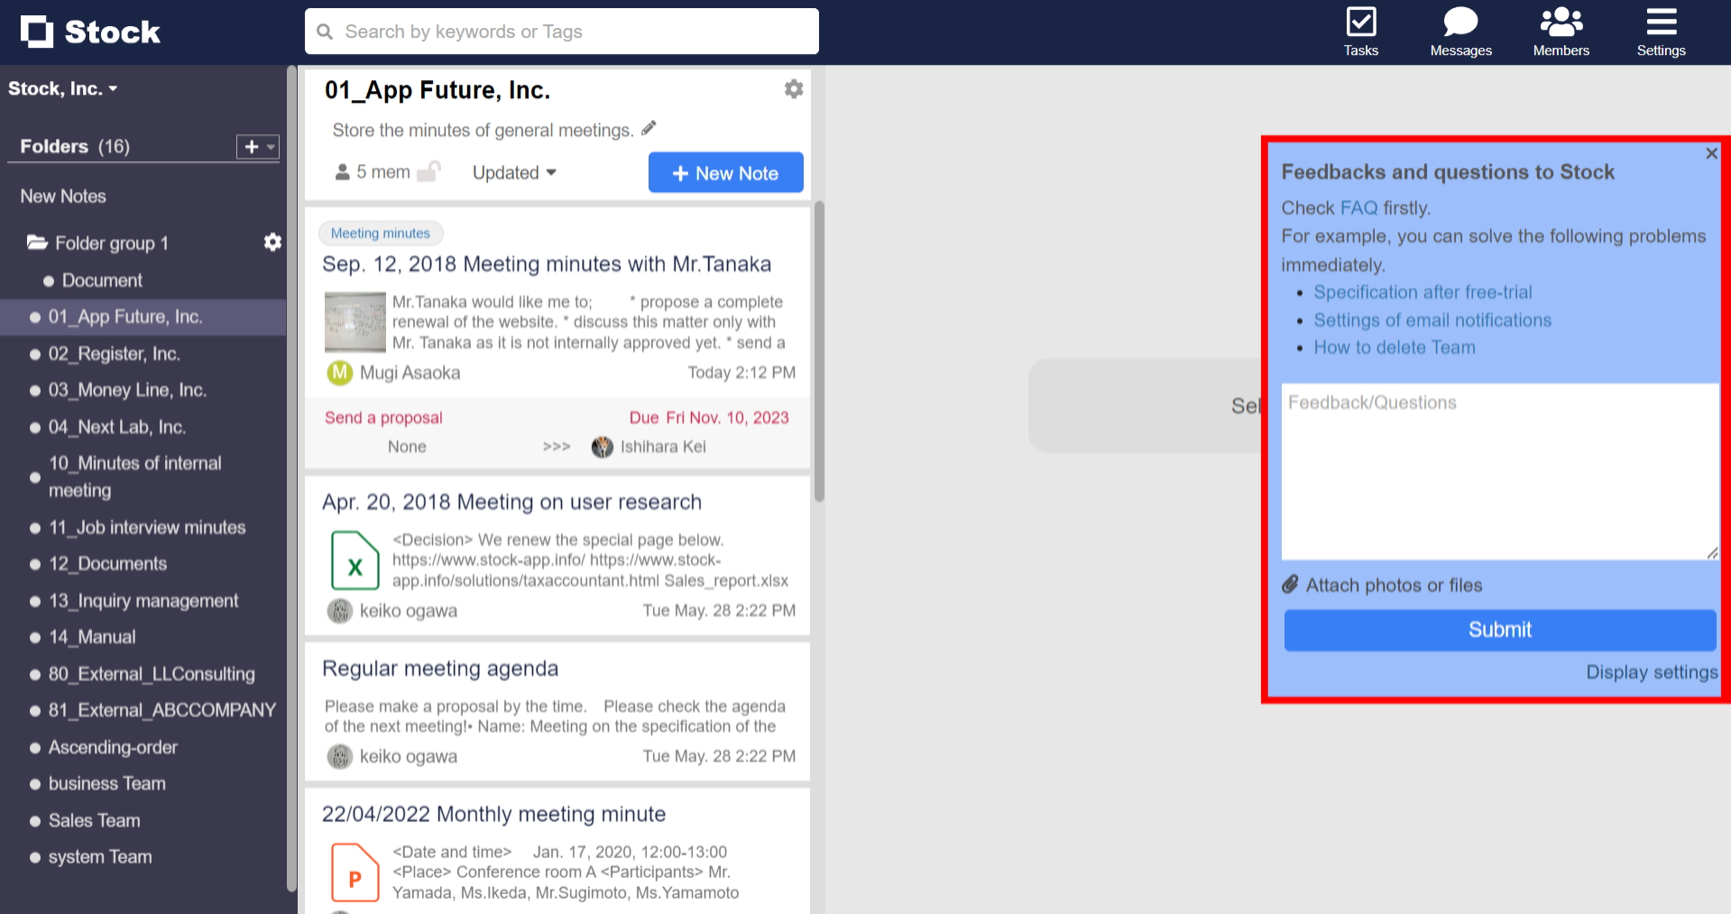Create a note with New Note button

(725, 172)
